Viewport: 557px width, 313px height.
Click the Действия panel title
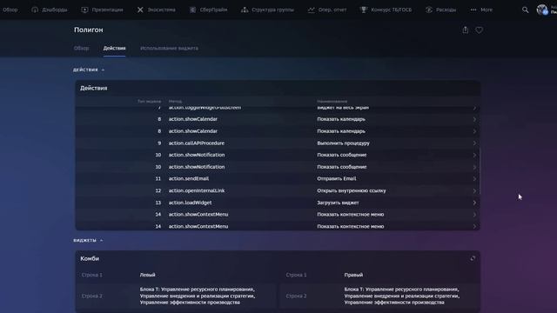coord(93,88)
